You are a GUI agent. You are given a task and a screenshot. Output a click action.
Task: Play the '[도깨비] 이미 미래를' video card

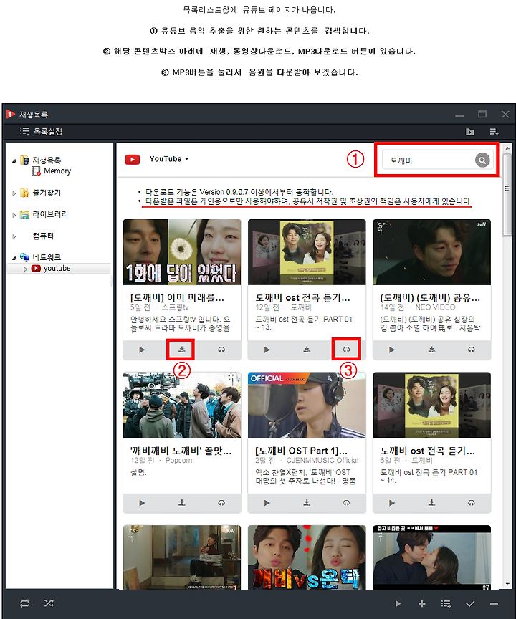pyautogui.click(x=142, y=350)
